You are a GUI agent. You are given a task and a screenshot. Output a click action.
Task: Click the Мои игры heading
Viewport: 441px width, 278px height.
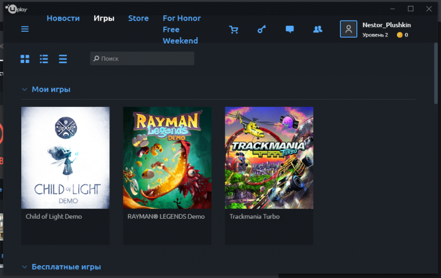51,89
